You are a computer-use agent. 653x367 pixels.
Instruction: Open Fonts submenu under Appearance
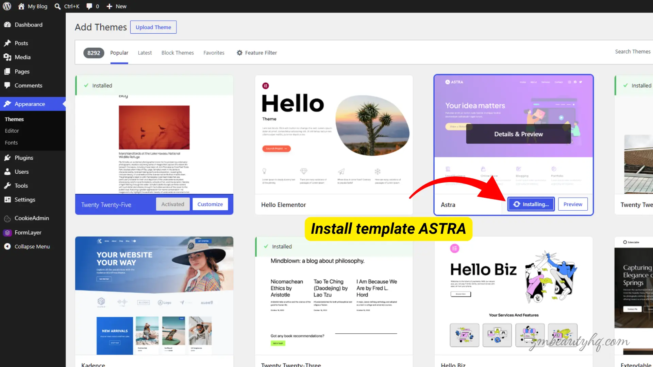pyautogui.click(x=11, y=142)
